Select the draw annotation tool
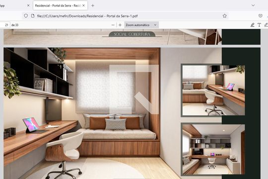 pyautogui.click(x=266, y=25)
